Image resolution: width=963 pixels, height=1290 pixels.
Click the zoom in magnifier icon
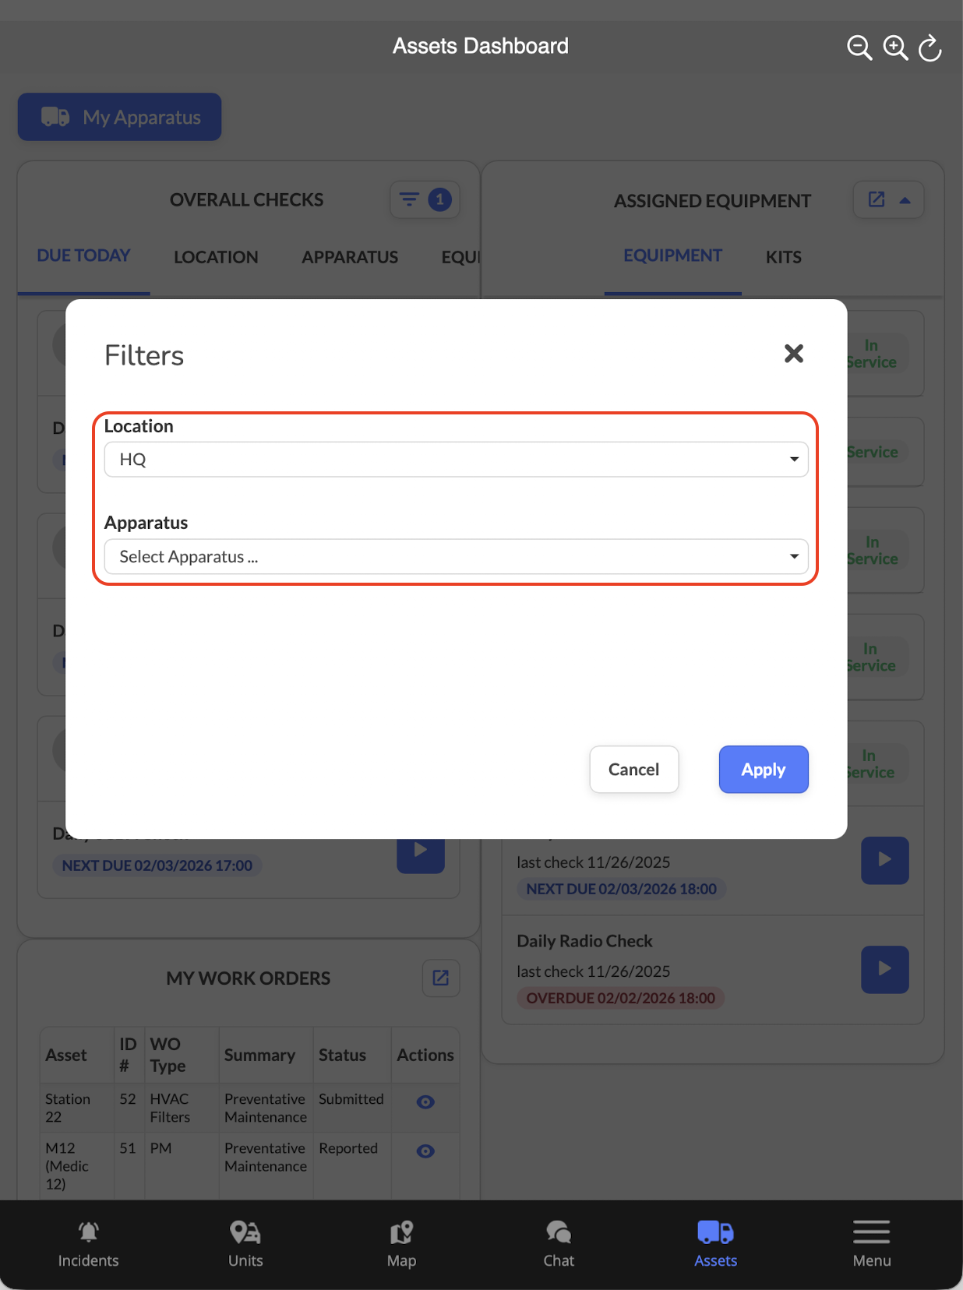point(895,48)
